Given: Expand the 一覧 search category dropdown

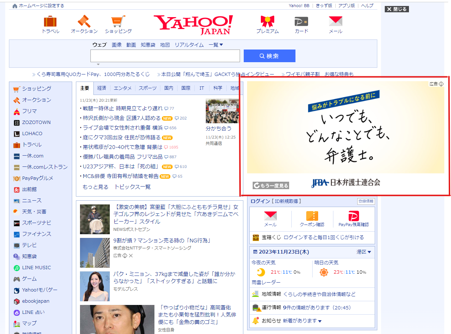Looking at the screenshot, I should point(216,45).
